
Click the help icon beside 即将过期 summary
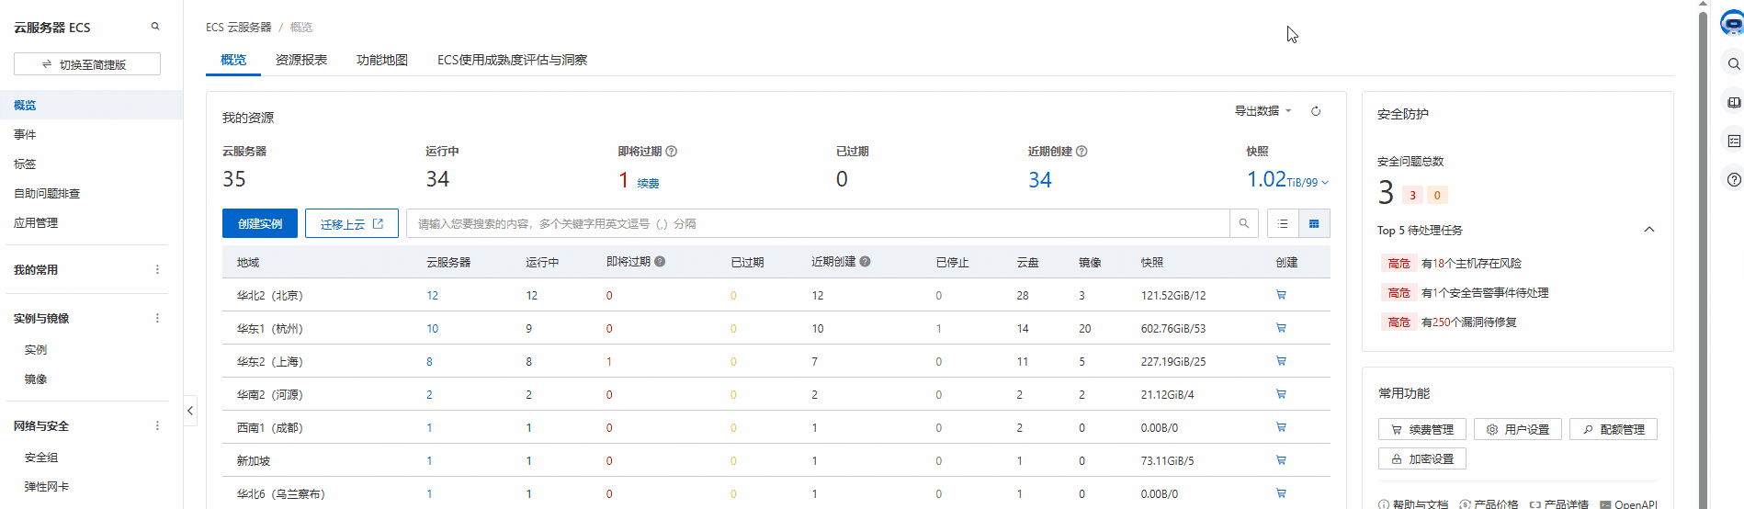point(672,152)
